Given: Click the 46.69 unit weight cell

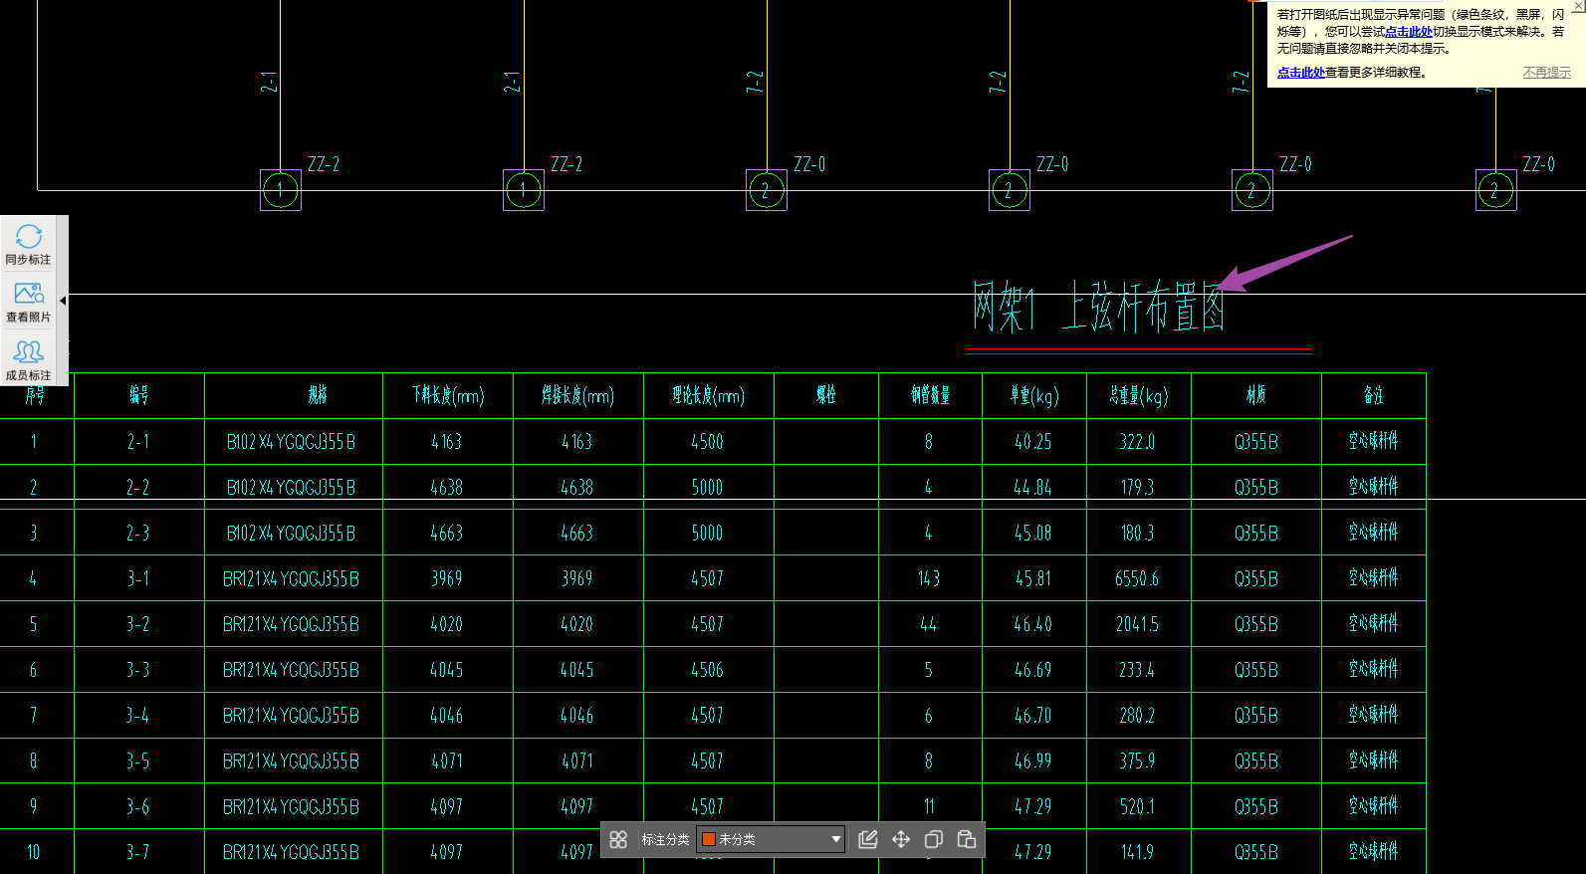Looking at the screenshot, I should (x=1033, y=670).
